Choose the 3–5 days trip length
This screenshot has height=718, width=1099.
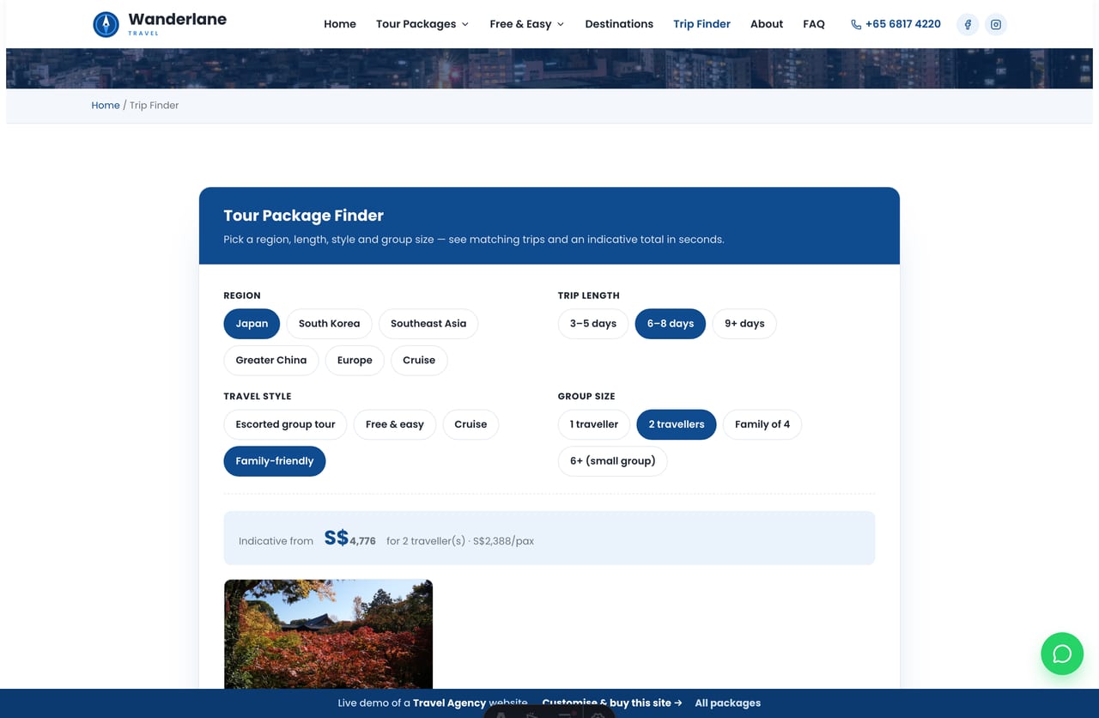pyautogui.click(x=593, y=324)
